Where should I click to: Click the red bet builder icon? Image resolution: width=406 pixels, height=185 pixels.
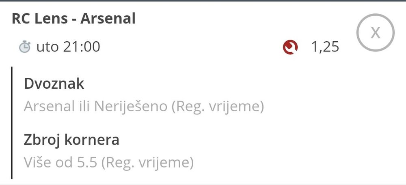(290, 47)
